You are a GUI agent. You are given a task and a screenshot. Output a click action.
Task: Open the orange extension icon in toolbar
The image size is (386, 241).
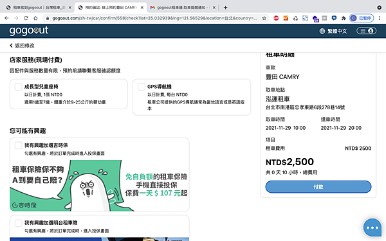point(286,18)
